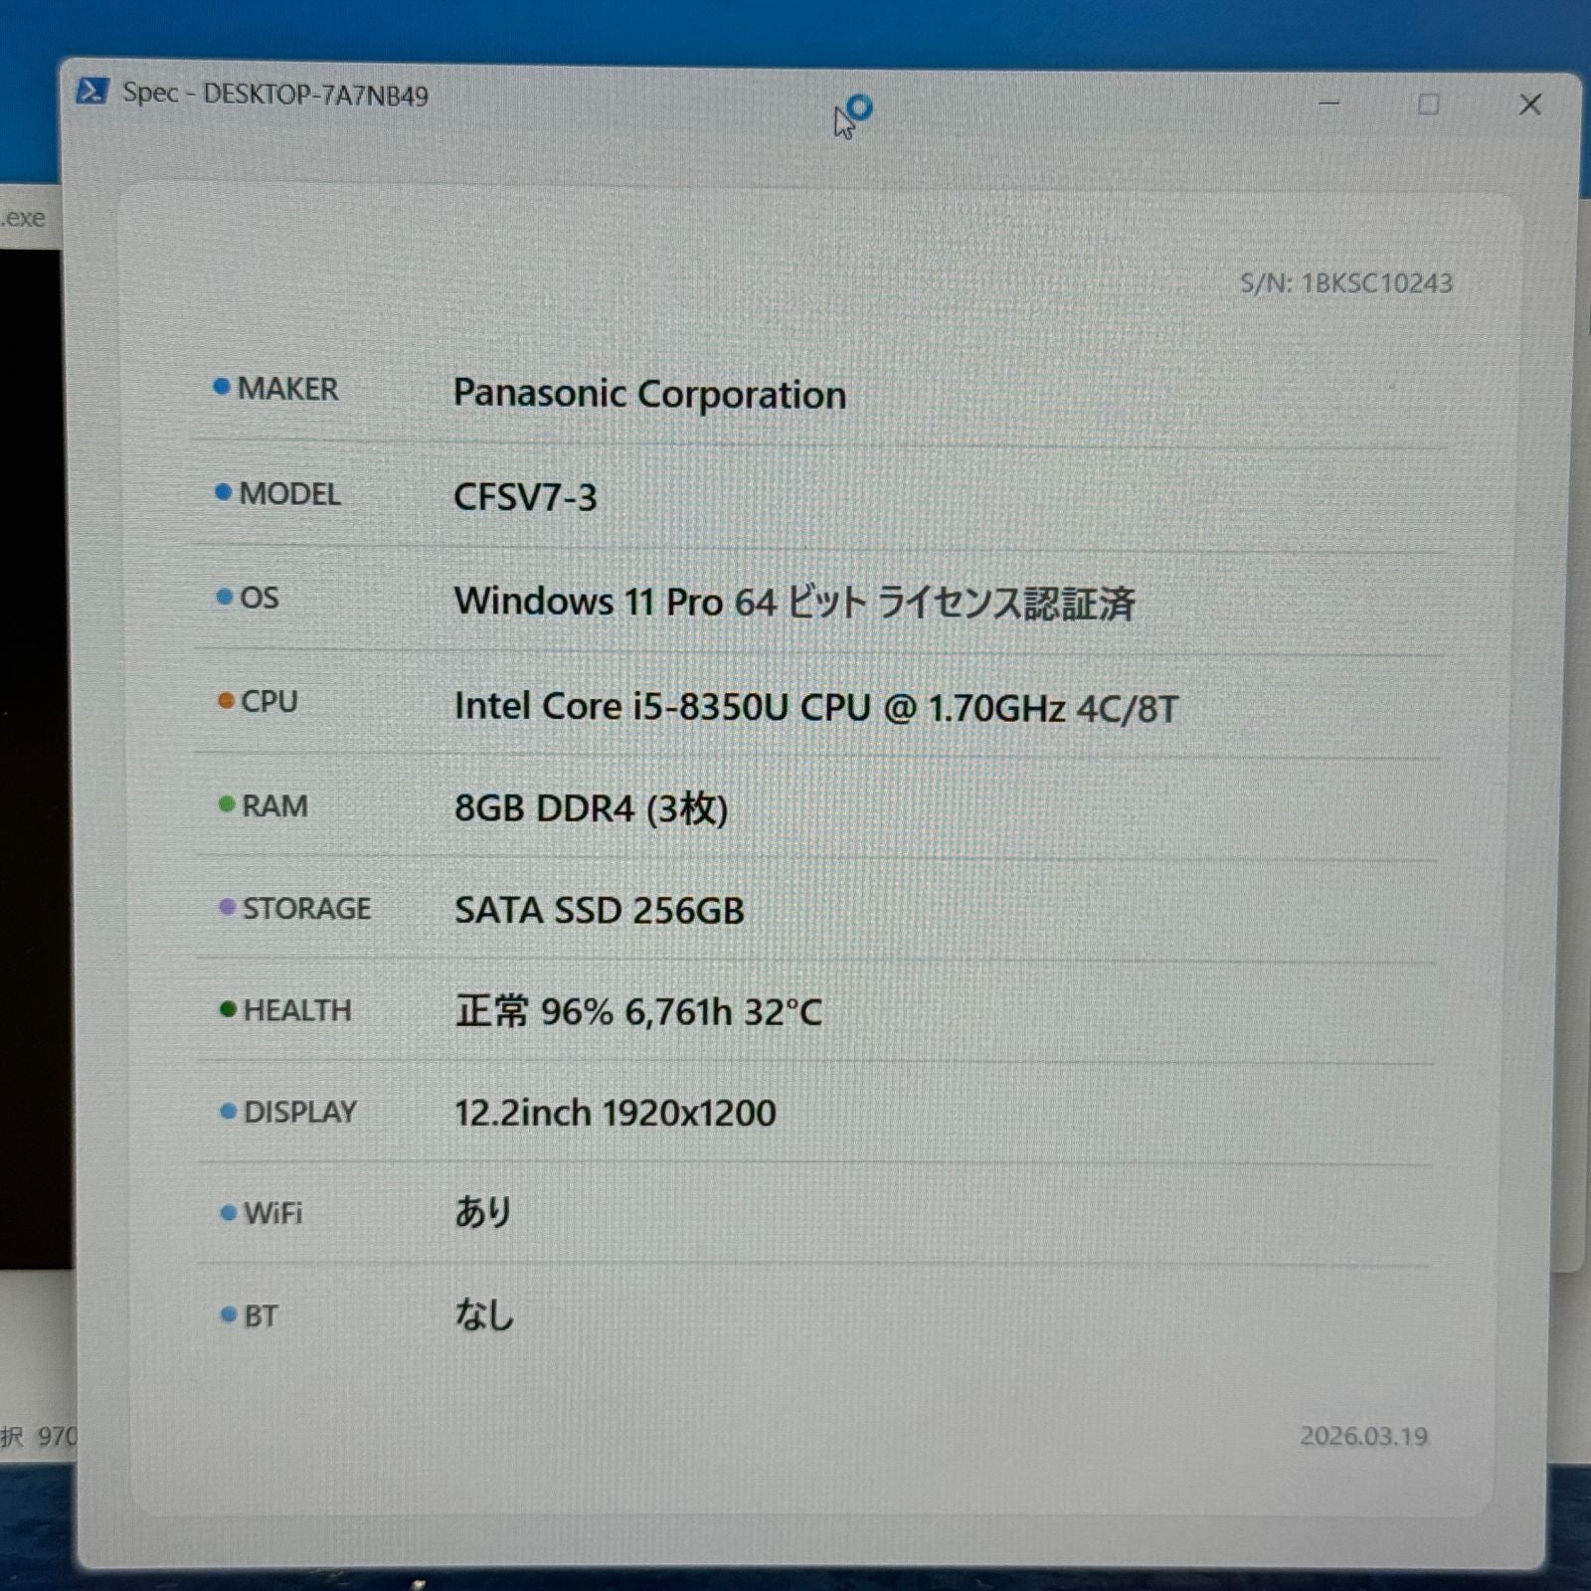This screenshot has width=1591, height=1591.
Task: Click the '8GB DDR4 (3枚)' value
Action: click(591, 809)
